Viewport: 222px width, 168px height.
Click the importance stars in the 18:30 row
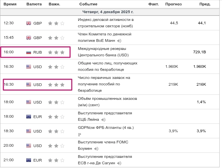pyautogui.click(x=56, y=131)
